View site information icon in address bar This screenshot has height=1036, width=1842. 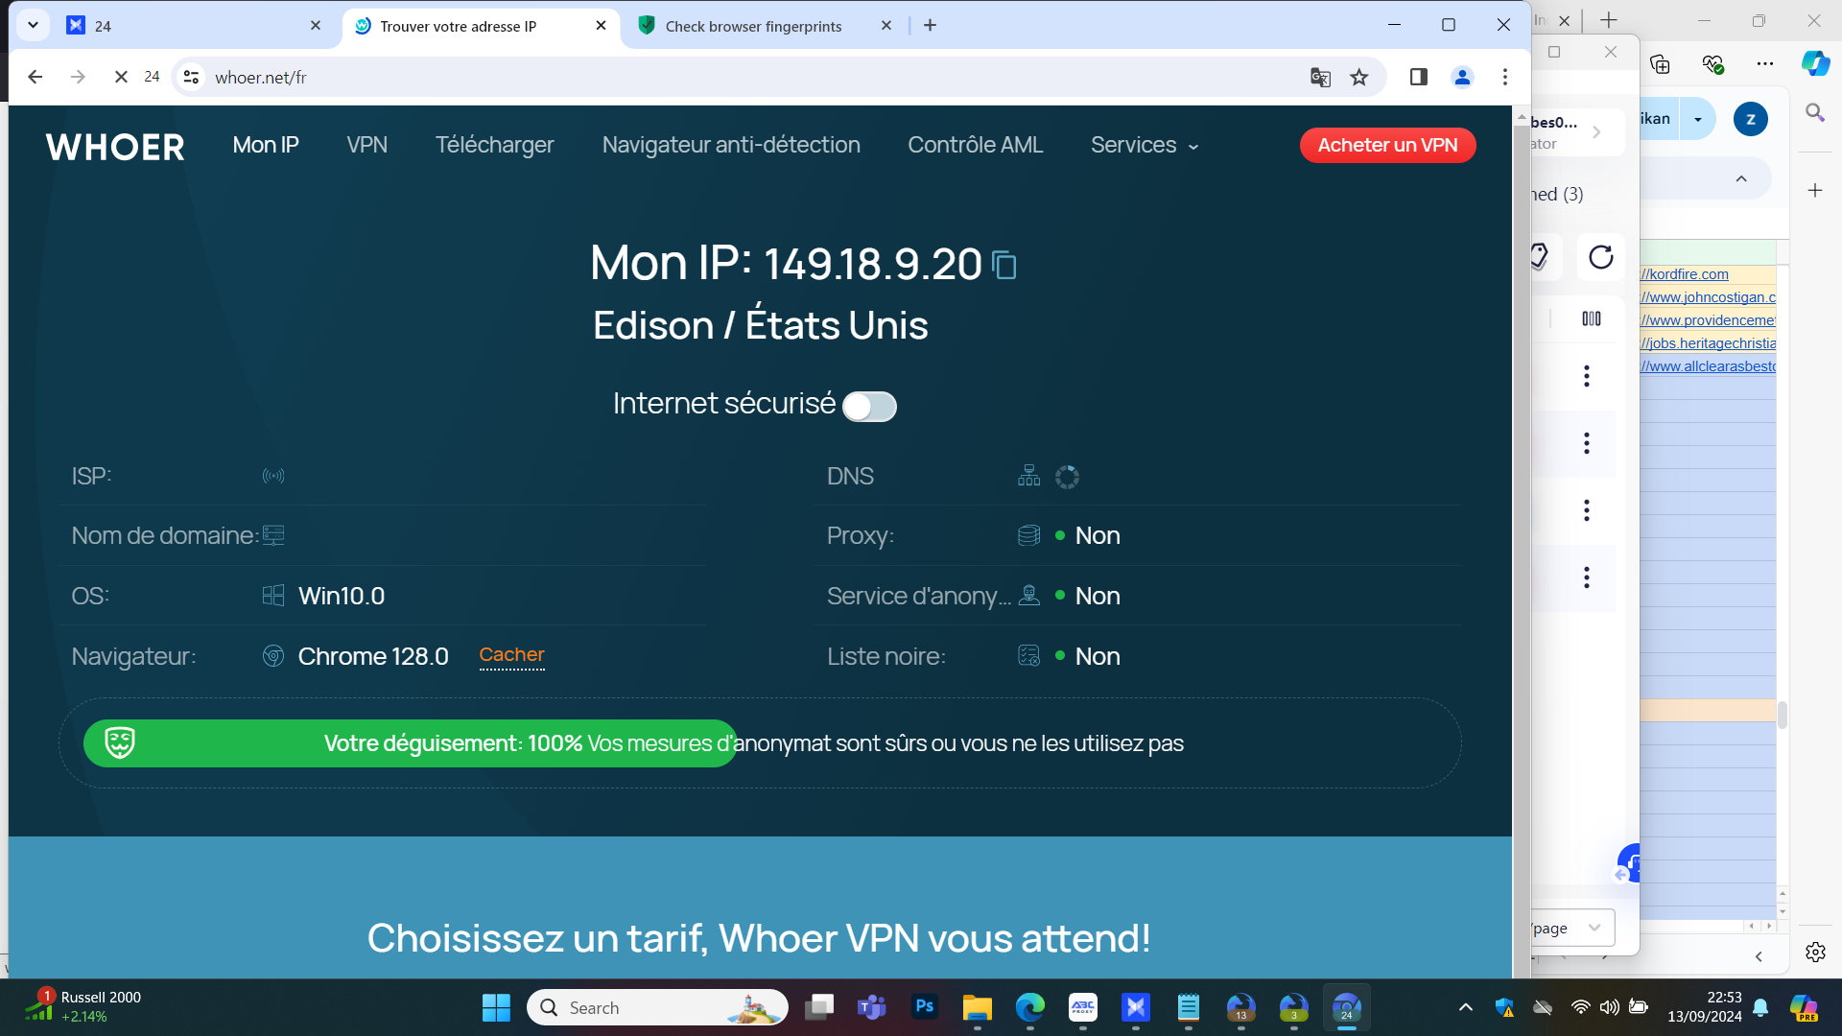tap(192, 77)
